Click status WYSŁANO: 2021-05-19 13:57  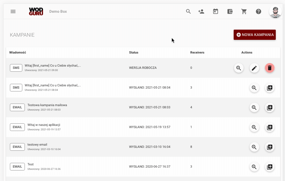(150, 127)
